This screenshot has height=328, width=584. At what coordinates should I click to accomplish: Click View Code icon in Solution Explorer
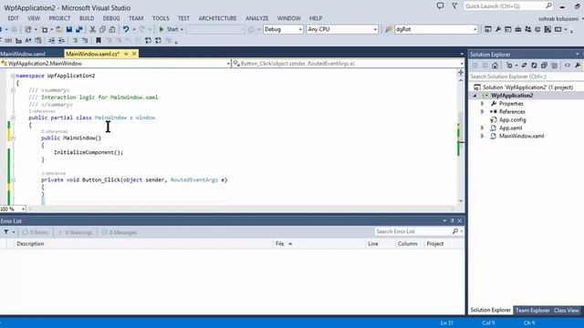click(x=568, y=66)
